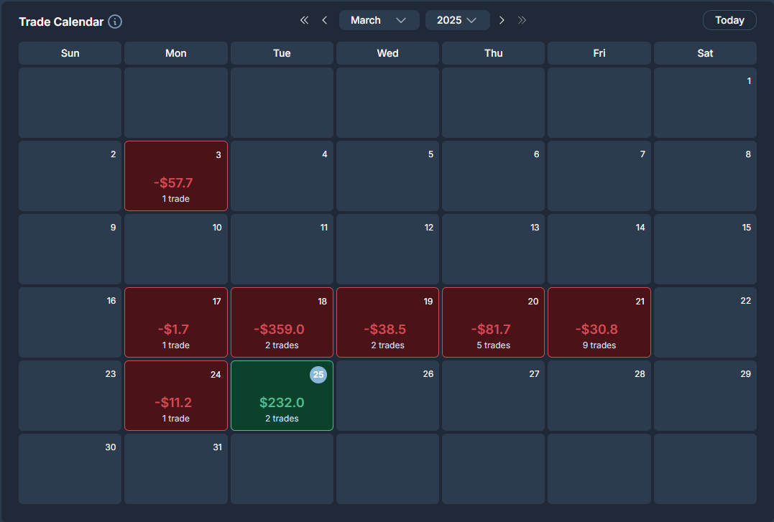Select the March 6 day cell
The height and width of the screenshot is (522, 774).
click(493, 176)
